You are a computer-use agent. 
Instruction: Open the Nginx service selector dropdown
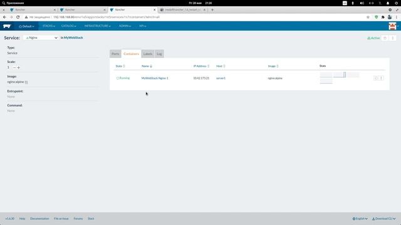point(41,37)
